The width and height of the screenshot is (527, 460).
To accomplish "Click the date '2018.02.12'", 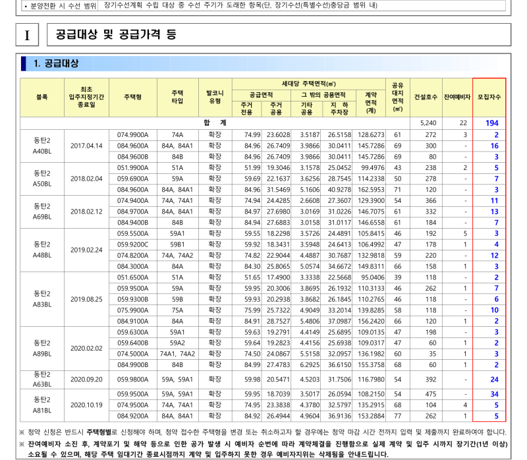I will tap(86, 212).
